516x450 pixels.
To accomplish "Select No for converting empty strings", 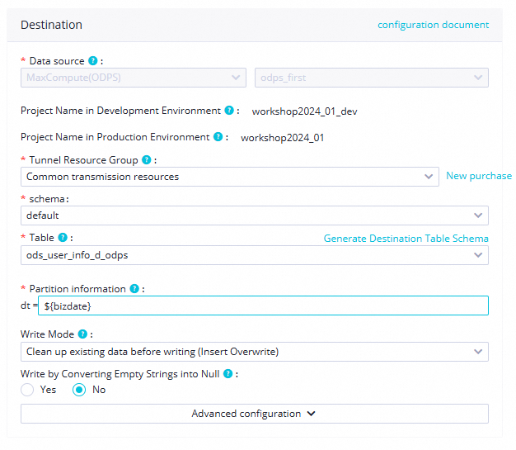I will 79,390.
